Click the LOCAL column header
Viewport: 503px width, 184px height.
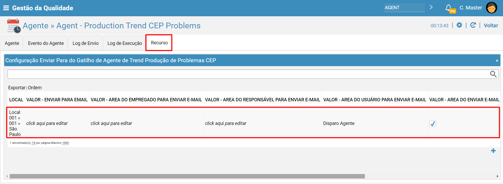(16, 100)
